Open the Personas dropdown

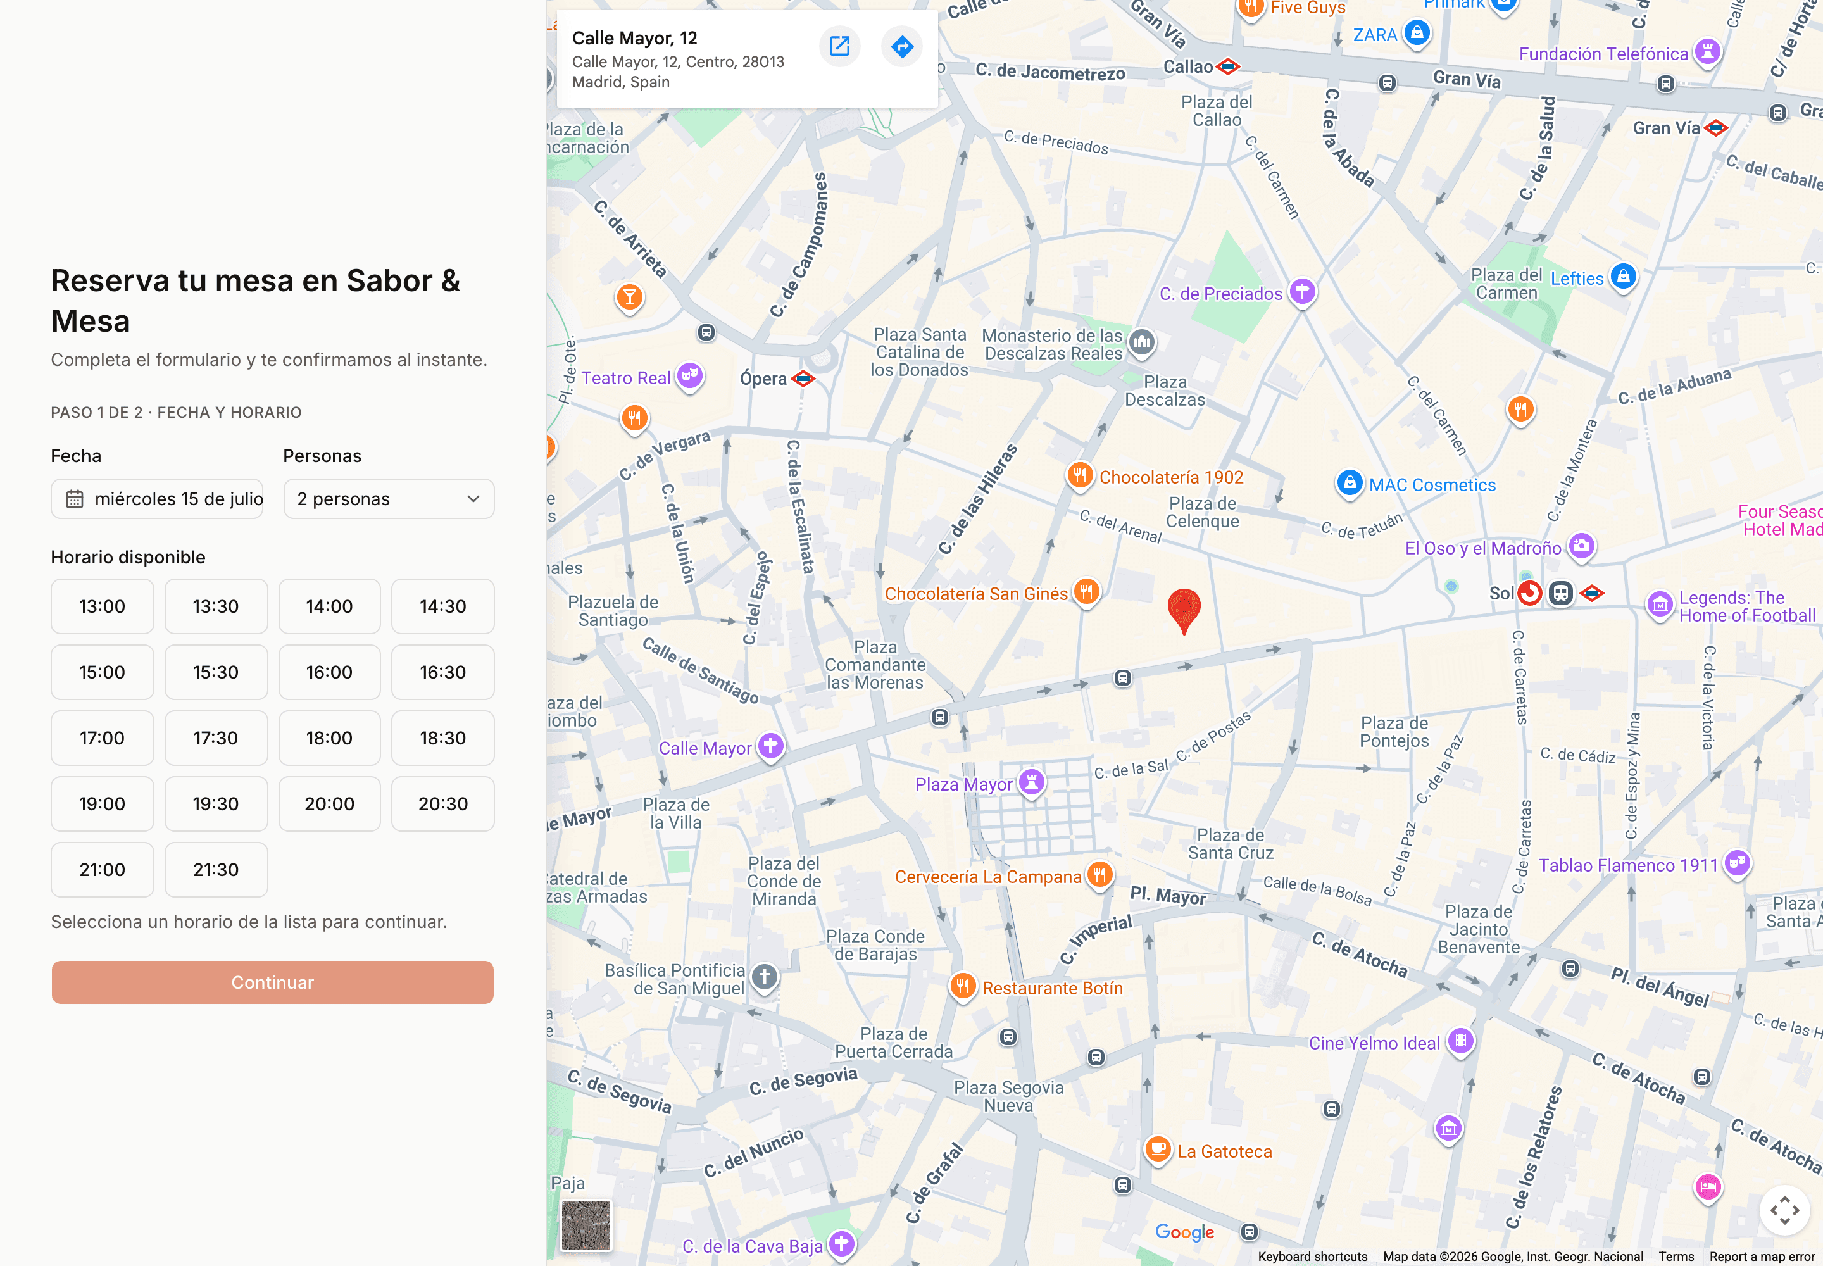click(x=389, y=499)
